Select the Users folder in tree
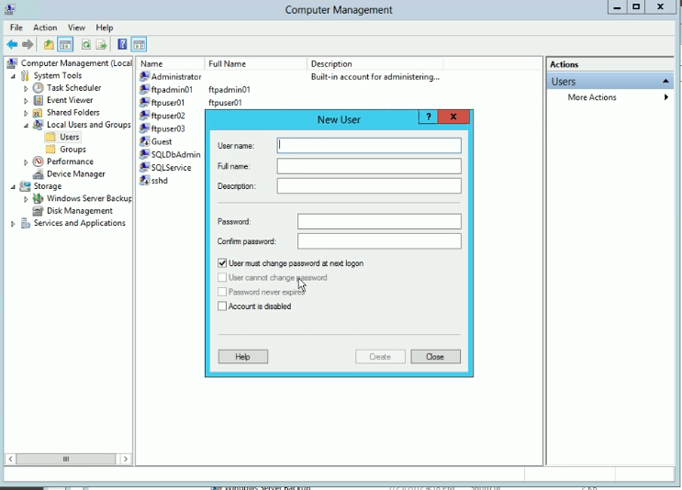The height and width of the screenshot is (490, 682). coord(63,137)
